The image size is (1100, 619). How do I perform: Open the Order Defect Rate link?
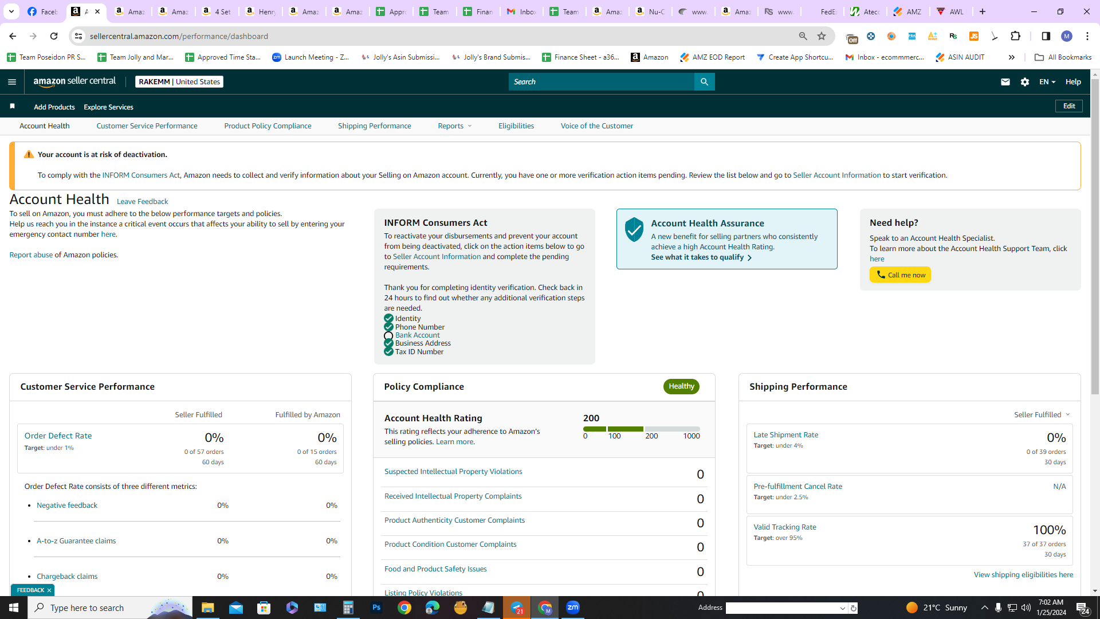[58, 436]
